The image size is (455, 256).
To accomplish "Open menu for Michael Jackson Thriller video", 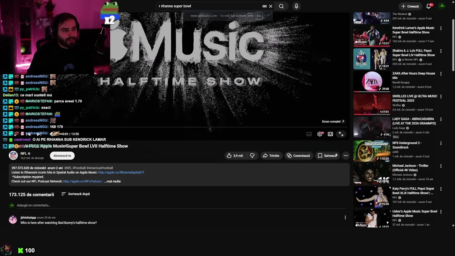I will click(441, 166).
